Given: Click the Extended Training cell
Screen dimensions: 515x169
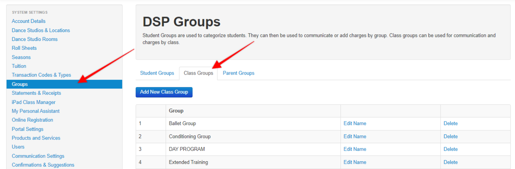Looking at the screenshot, I should 253,162.
